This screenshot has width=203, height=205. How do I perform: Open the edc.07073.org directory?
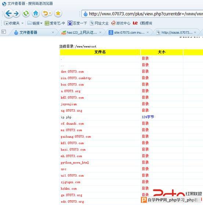click(x=72, y=202)
